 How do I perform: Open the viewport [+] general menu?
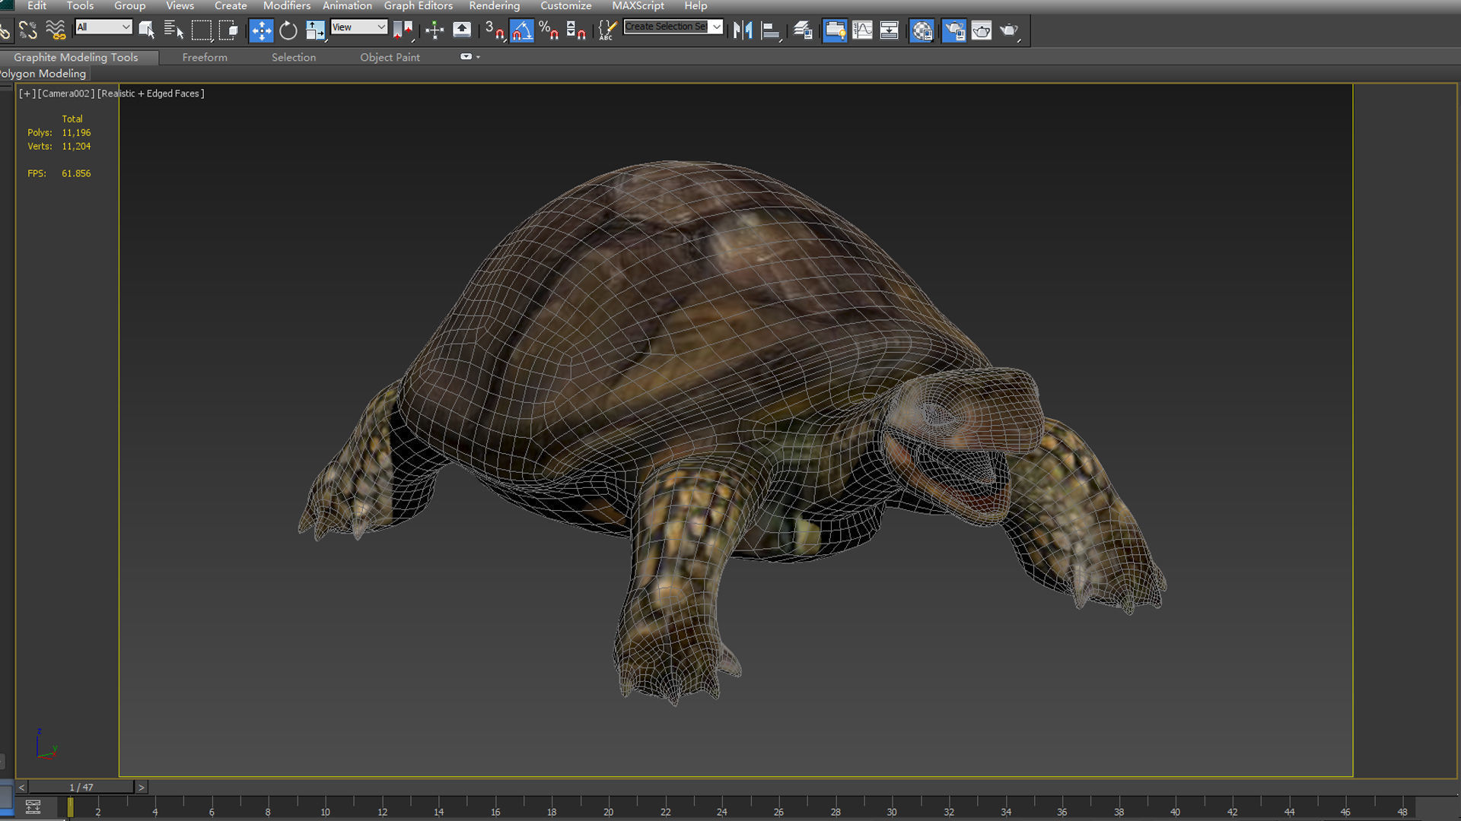pos(27,94)
